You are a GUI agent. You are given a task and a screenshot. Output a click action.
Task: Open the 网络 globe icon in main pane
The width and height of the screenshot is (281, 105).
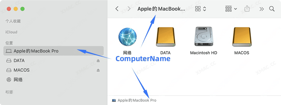(127, 37)
